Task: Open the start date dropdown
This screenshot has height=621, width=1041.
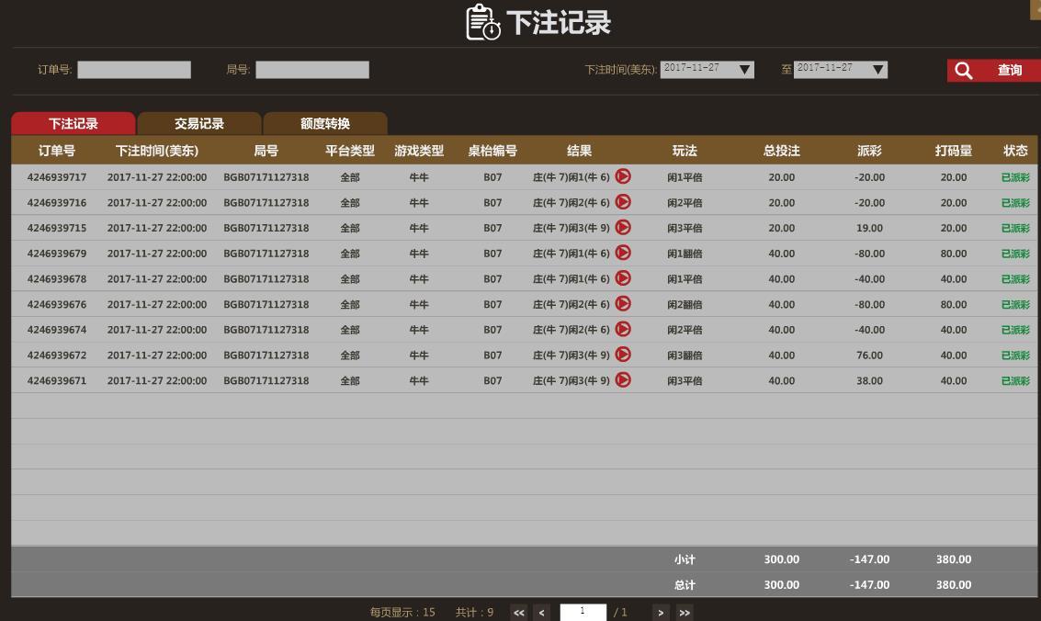Action: click(x=745, y=70)
